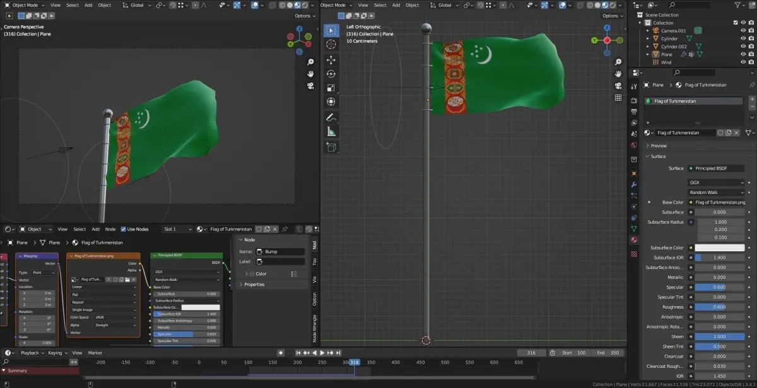Select the Add Cube tool in right viewport
Viewport: 757px width, 388px height.
pyautogui.click(x=331, y=147)
